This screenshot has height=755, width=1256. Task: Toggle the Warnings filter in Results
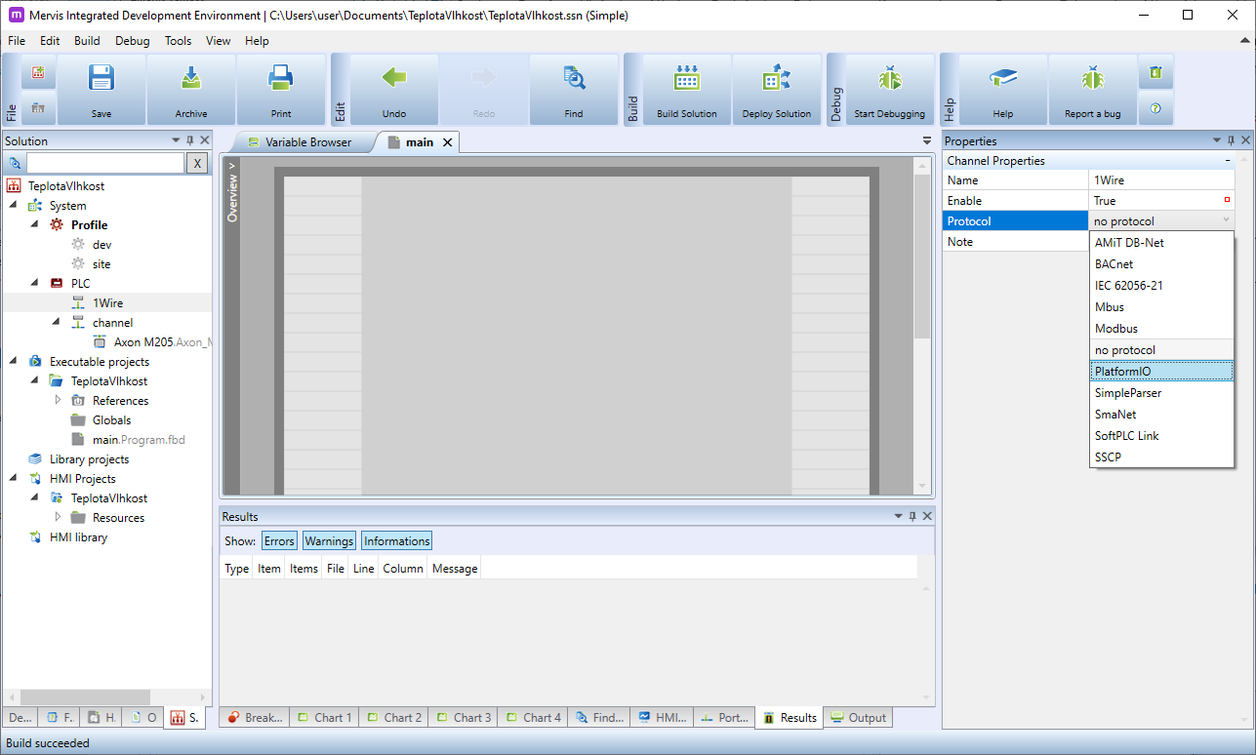[329, 541]
